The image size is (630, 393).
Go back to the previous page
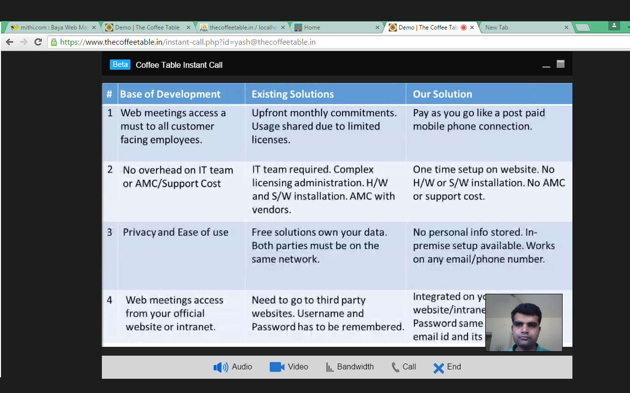(x=9, y=42)
